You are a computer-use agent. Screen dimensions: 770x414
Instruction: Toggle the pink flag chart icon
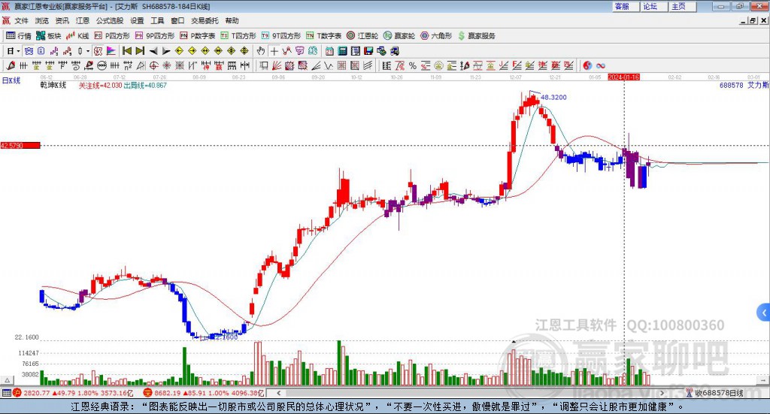click(111, 51)
